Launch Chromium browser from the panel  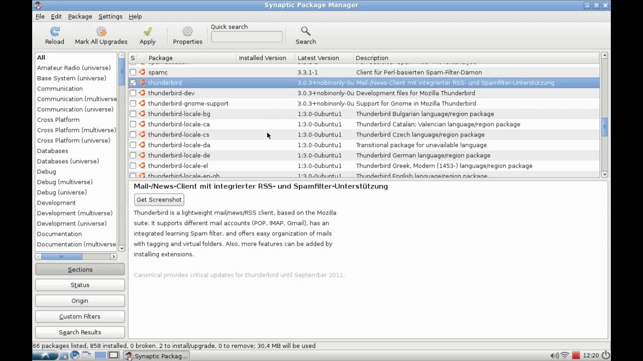tap(75, 356)
